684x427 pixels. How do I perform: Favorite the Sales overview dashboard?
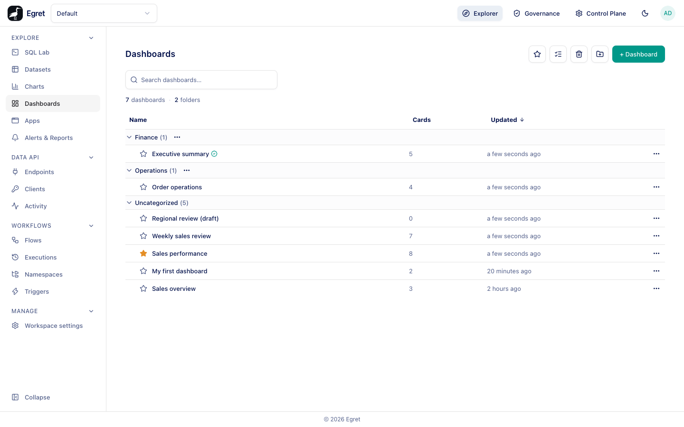(x=143, y=288)
